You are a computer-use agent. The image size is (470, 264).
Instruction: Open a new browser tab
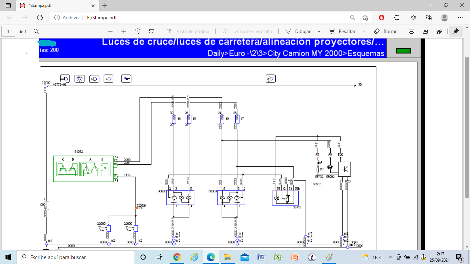(x=105, y=5)
